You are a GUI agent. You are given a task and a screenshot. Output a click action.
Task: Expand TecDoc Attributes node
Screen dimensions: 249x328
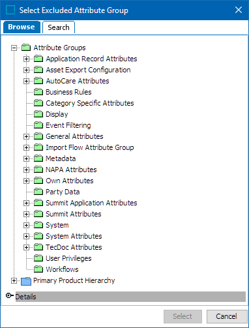26,247
